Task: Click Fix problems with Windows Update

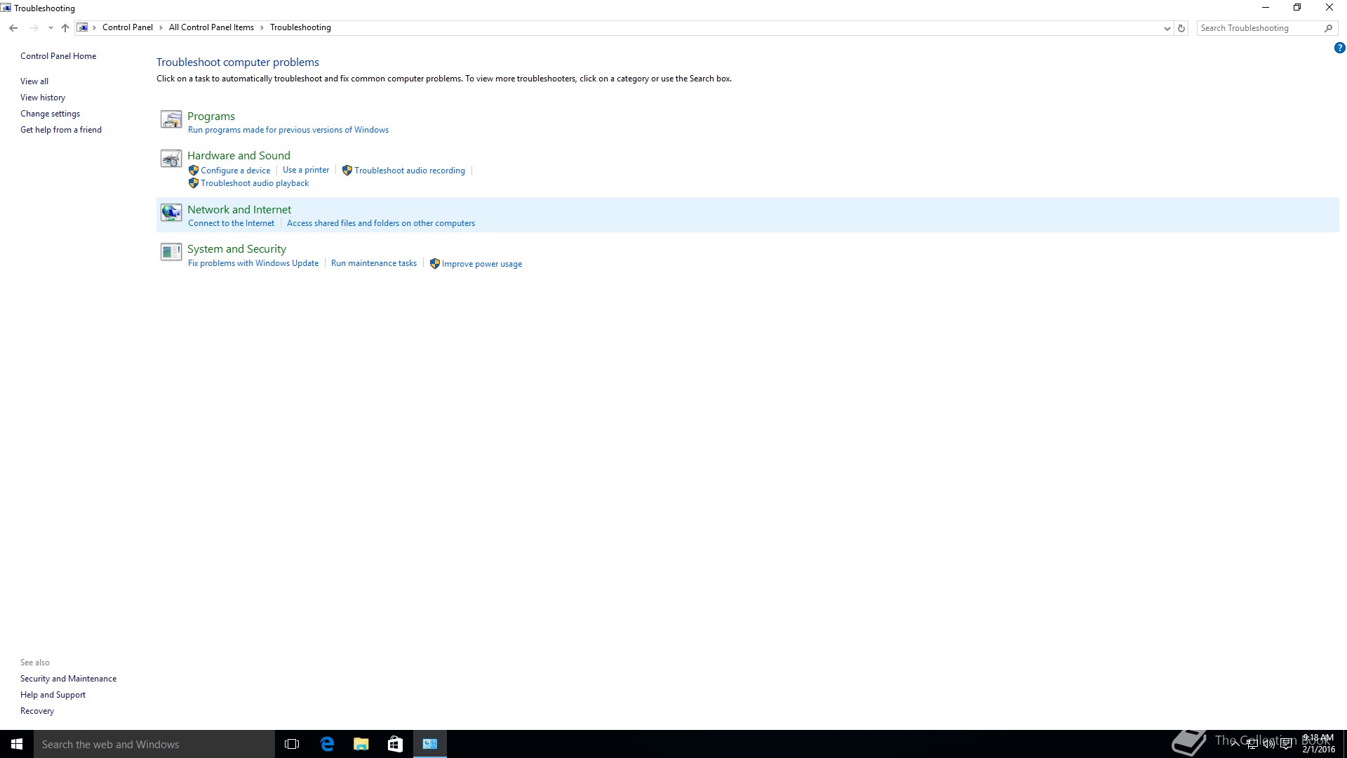Action: pos(253,263)
